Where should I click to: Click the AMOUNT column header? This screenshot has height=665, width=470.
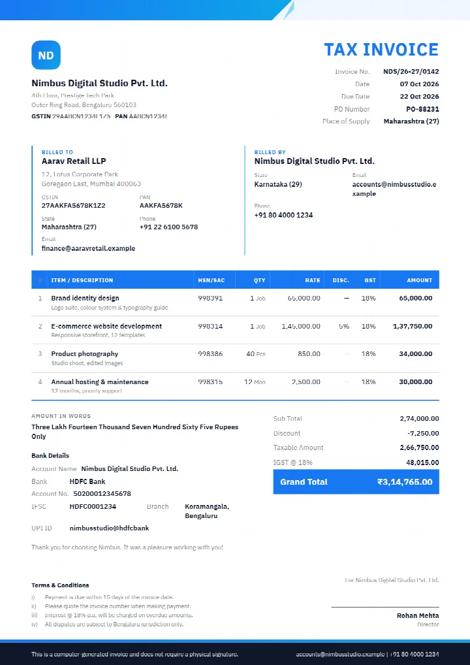[x=420, y=280]
